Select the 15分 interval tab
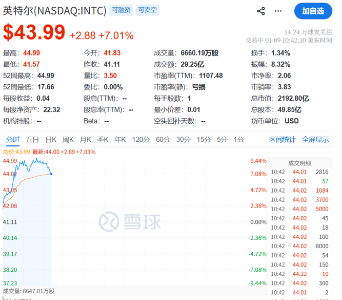Viewport: 342px width, 300px height. click(204, 139)
